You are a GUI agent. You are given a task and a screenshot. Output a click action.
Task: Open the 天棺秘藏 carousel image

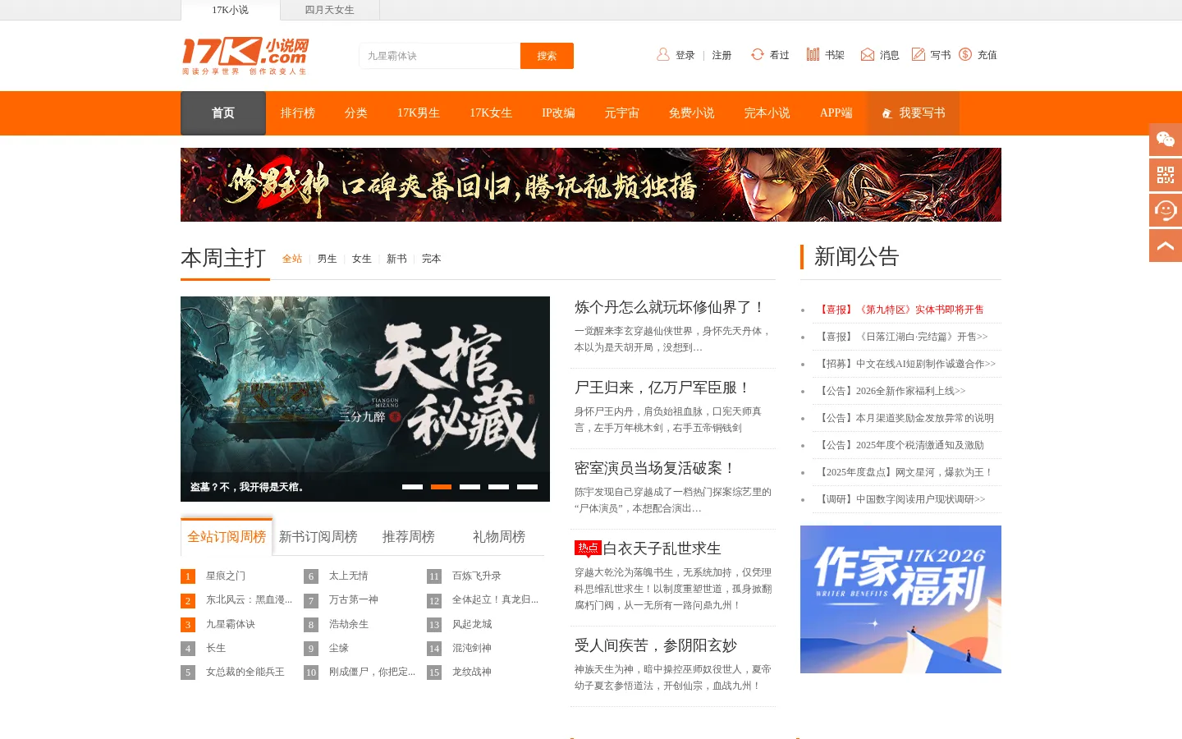(x=365, y=399)
